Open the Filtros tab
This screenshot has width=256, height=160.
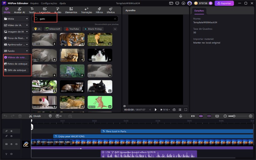coord(99,10)
